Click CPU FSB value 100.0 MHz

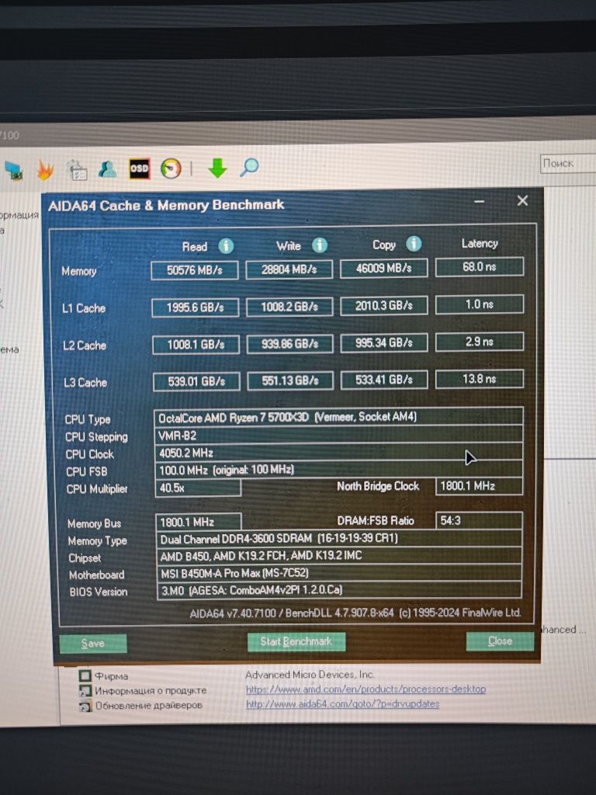(338, 470)
